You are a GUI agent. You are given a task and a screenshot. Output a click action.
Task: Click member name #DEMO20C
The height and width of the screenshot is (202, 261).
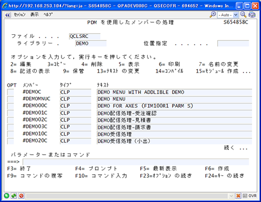click(35, 140)
